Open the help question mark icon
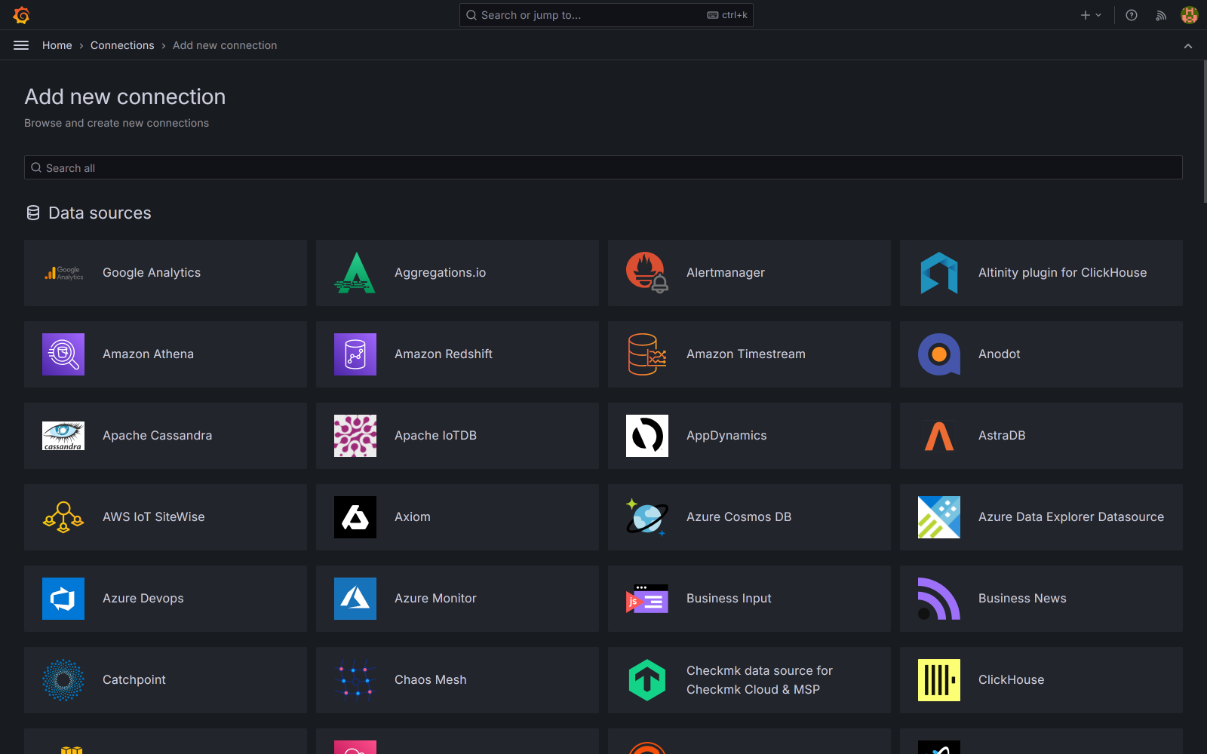 pyautogui.click(x=1132, y=15)
